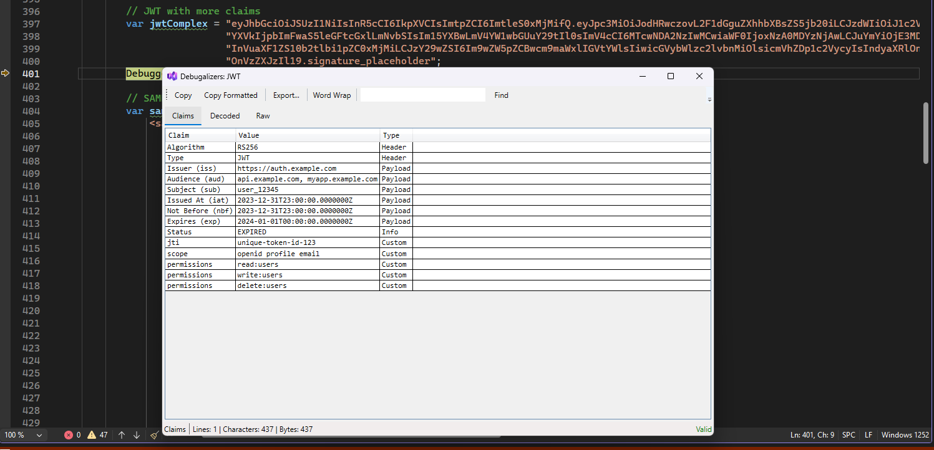The height and width of the screenshot is (450, 934).
Task: Click the Expires (exp) claim cell
Action: [x=200, y=221]
